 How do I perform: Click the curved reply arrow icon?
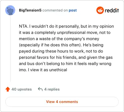[40, 89]
